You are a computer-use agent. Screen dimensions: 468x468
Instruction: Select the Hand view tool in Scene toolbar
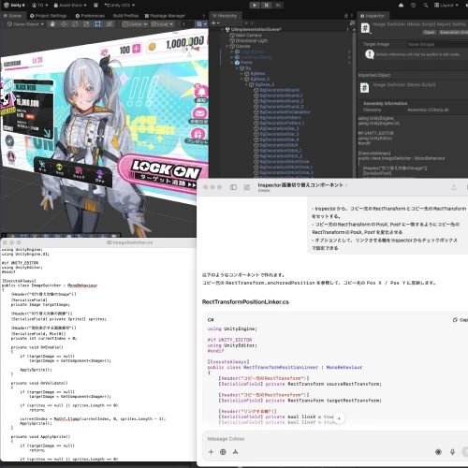pyautogui.click(x=52, y=24)
